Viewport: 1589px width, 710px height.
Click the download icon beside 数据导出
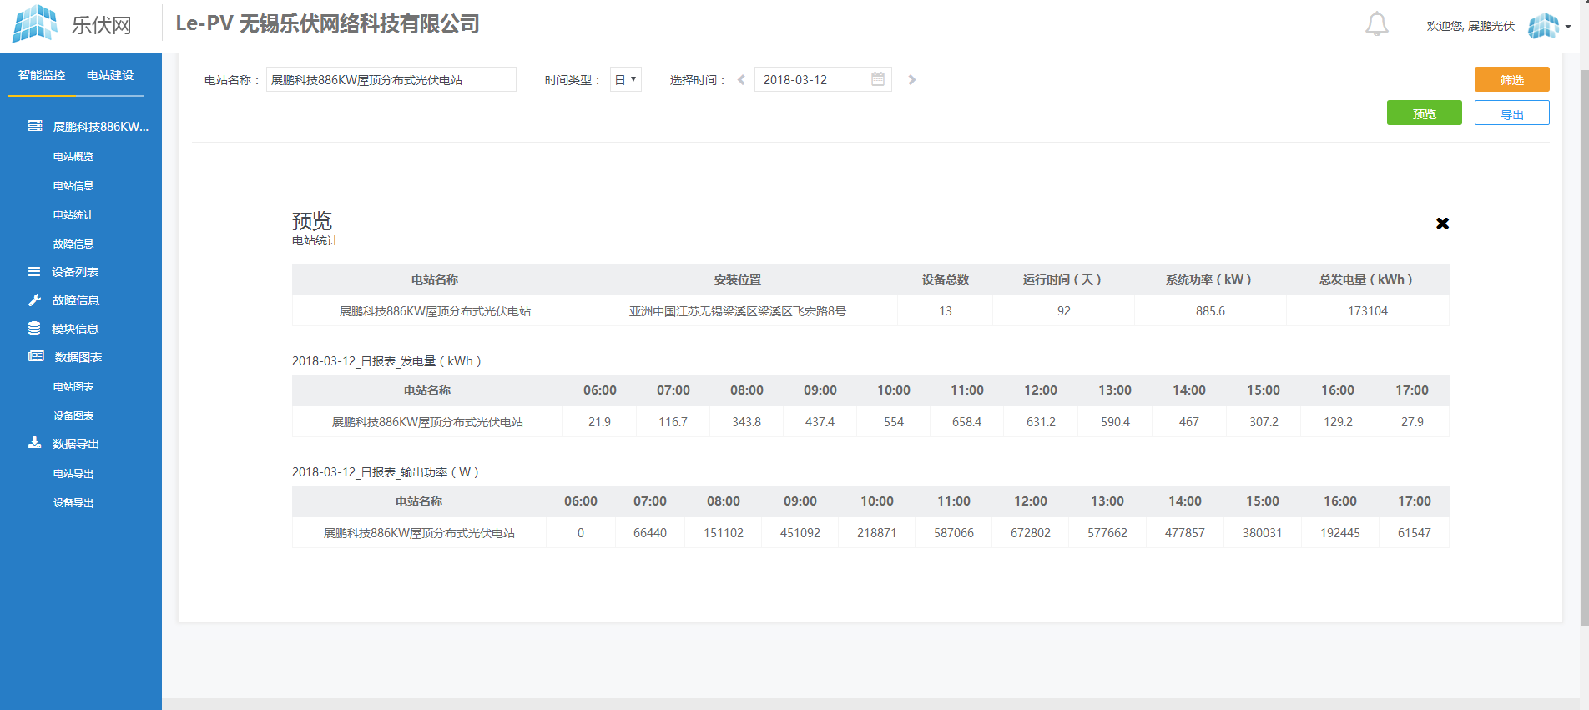point(34,443)
